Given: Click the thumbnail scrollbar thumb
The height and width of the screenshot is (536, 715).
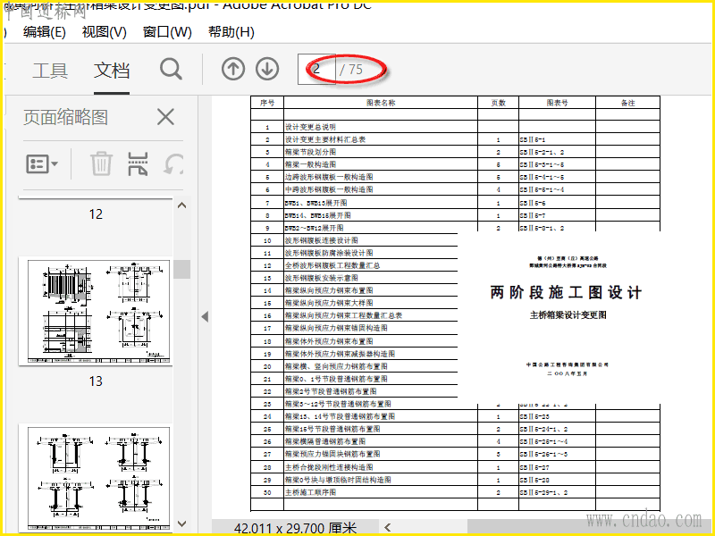Looking at the screenshot, I should [181, 269].
